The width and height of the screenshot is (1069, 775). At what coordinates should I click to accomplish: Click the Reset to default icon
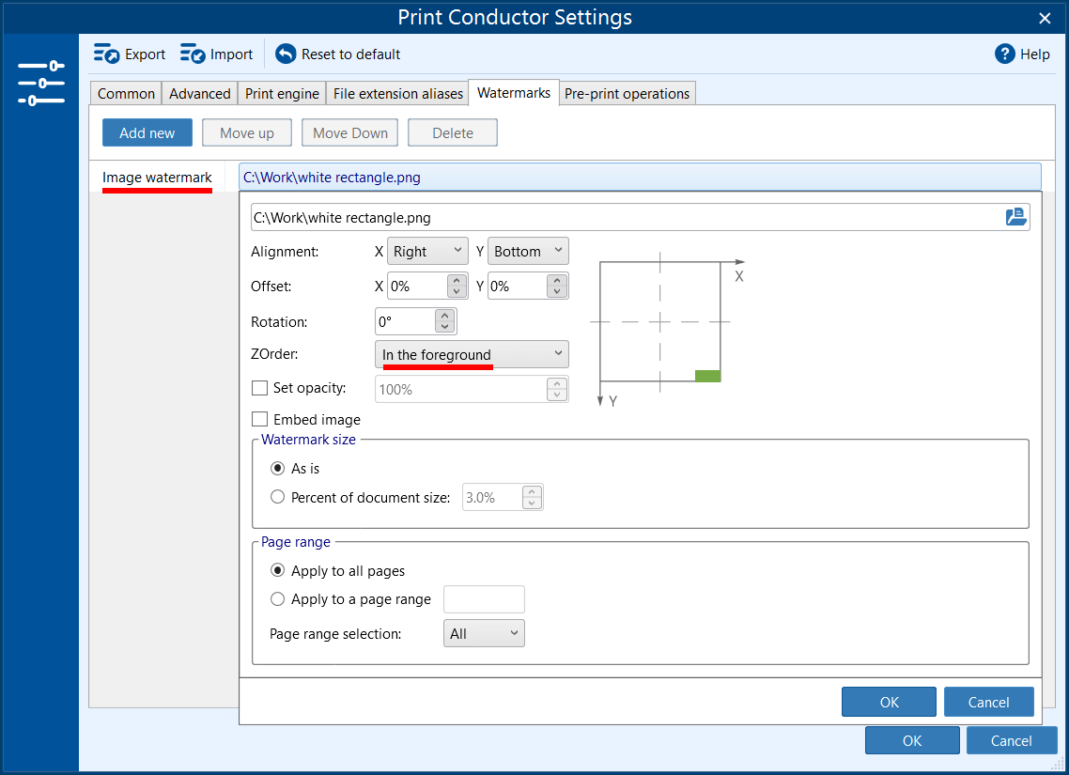[286, 54]
